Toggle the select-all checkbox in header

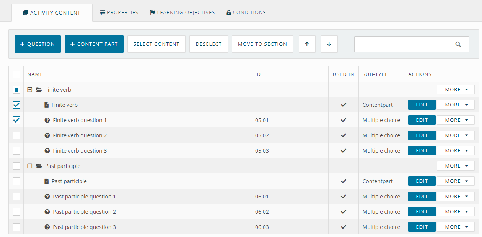(x=16, y=74)
